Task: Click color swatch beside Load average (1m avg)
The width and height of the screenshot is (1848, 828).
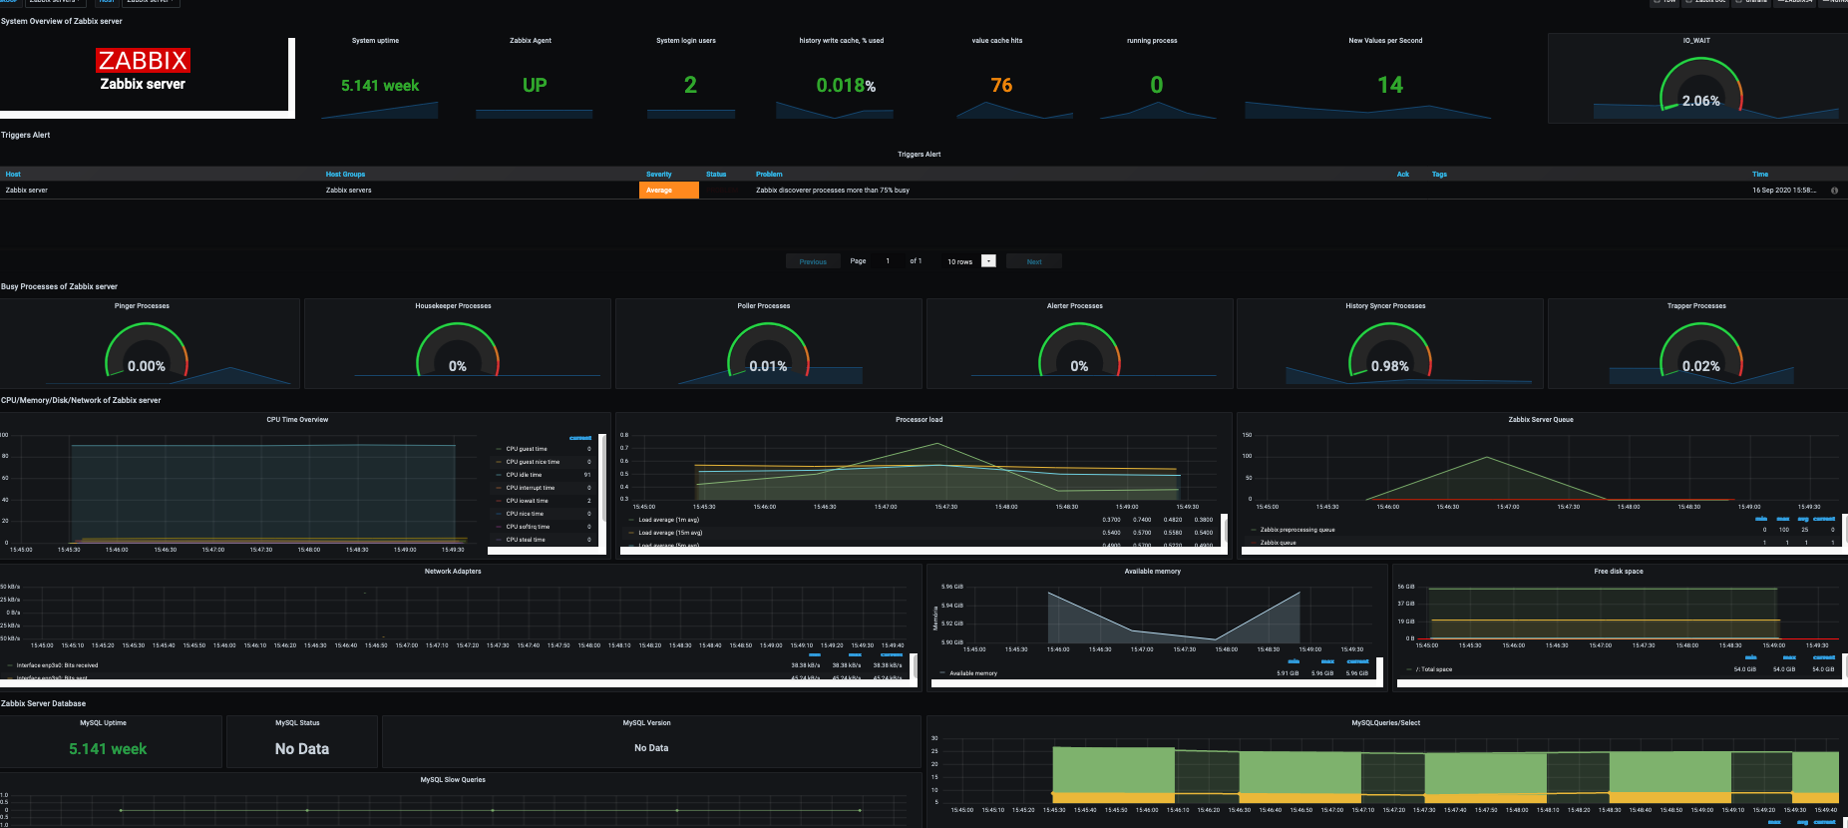Action: tap(631, 520)
